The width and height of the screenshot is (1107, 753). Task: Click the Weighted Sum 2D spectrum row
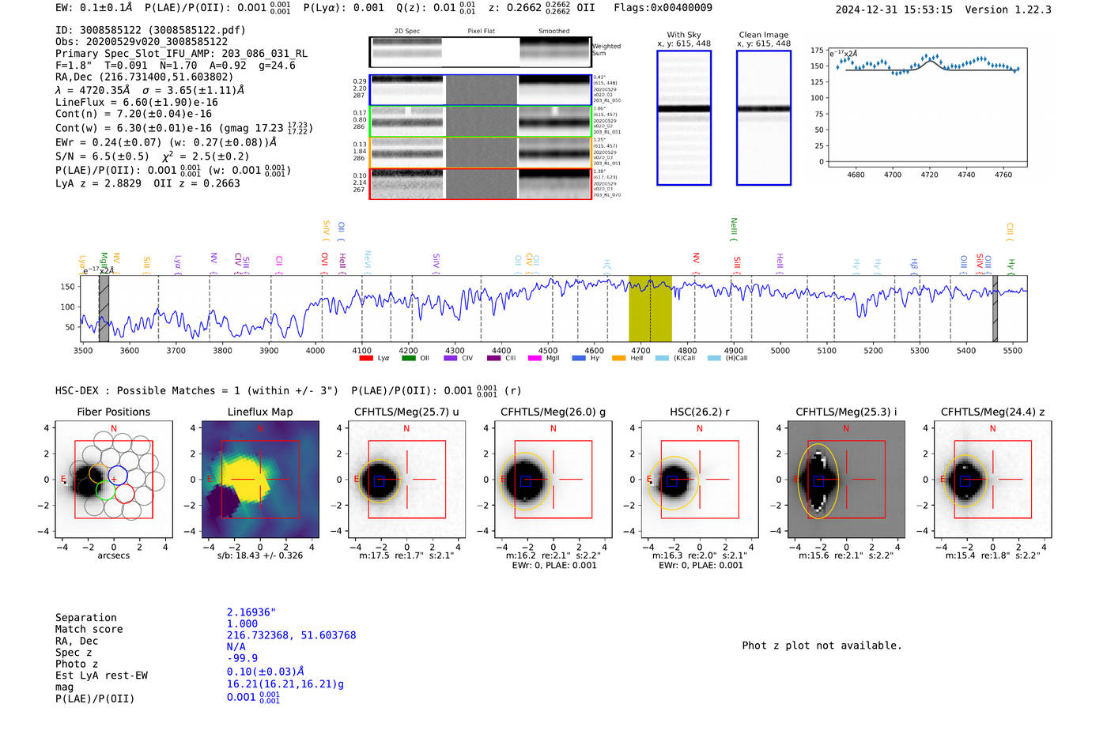point(480,52)
